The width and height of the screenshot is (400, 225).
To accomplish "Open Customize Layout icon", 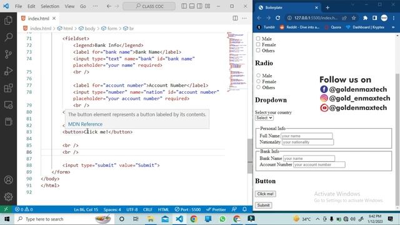I will (x=207, y=6).
